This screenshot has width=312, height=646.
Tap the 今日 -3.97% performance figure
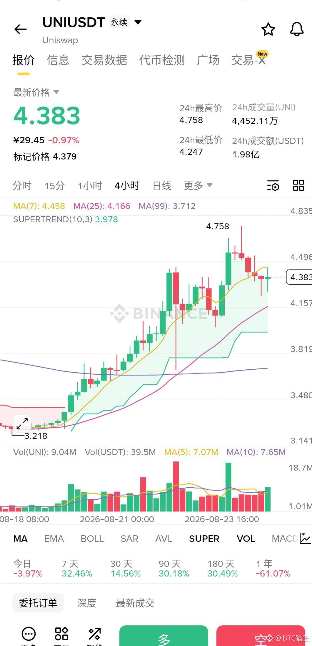[x=28, y=568]
